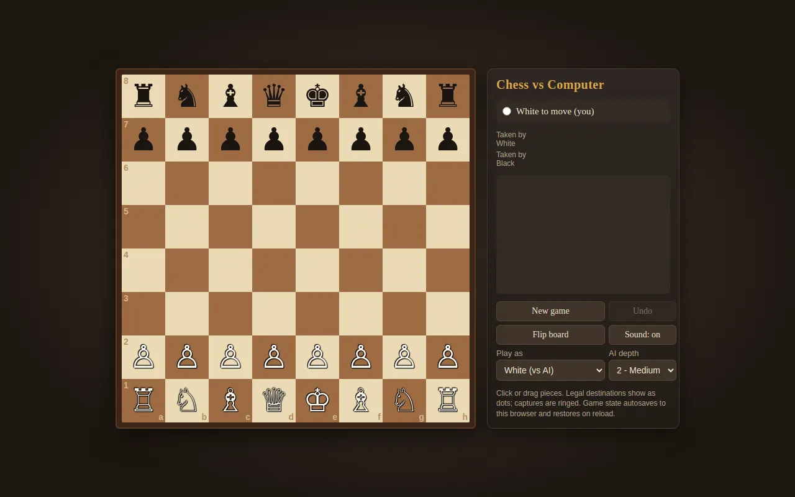Select the white pawn on a2

point(143,357)
